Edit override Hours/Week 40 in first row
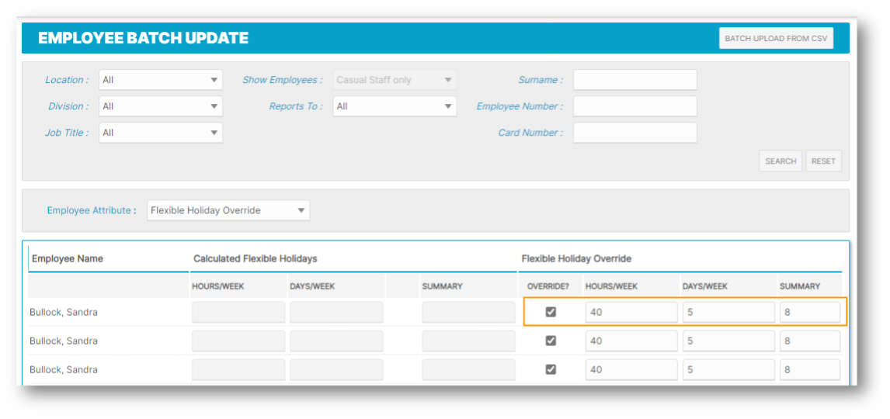 tap(631, 313)
